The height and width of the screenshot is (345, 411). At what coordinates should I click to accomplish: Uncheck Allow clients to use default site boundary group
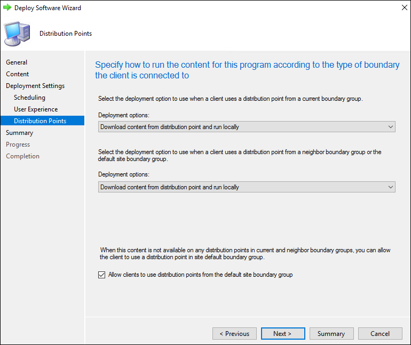pos(102,275)
